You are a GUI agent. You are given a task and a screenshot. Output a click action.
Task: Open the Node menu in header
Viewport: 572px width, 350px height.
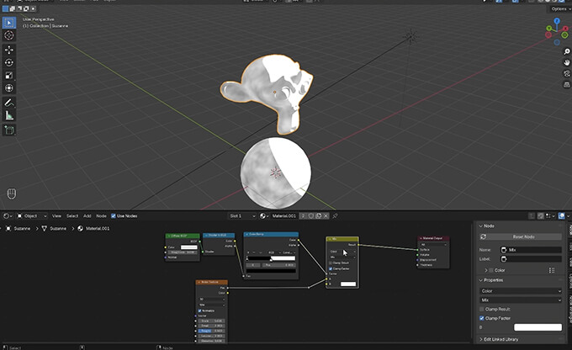pyautogui.click(x=102, y=216)
